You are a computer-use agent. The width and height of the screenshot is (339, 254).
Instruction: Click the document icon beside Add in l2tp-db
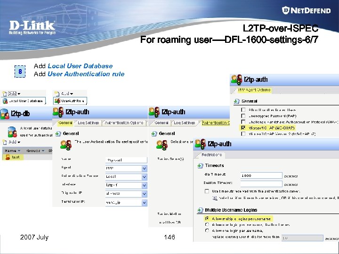pyautogui.click(x=5, y=142)
